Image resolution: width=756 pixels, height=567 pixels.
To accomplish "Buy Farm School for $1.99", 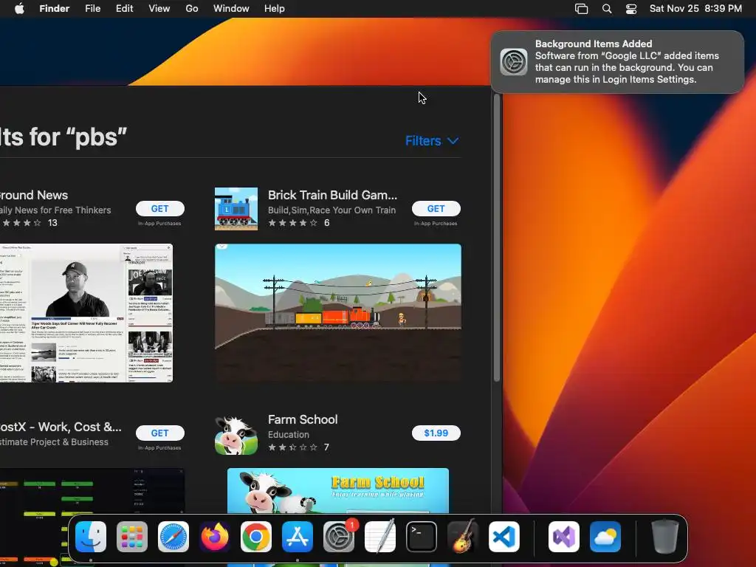I will (436, 433).
